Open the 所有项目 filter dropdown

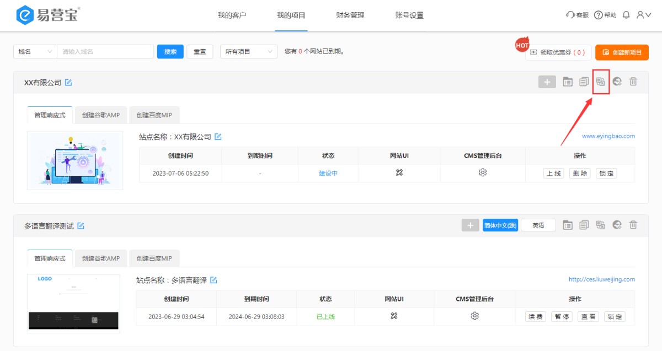pos(248,52)
